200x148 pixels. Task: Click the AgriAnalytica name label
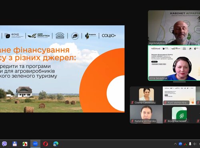point(157,43)
